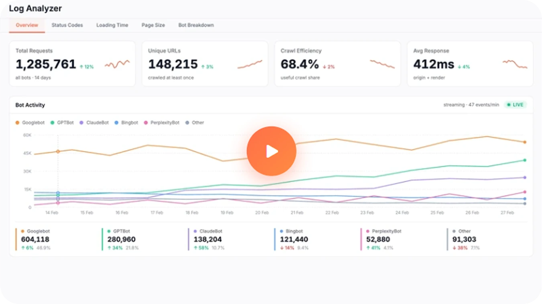Click the "origin + render" caption
Screen dimensions: 542x304
click(x=430, y=78)
